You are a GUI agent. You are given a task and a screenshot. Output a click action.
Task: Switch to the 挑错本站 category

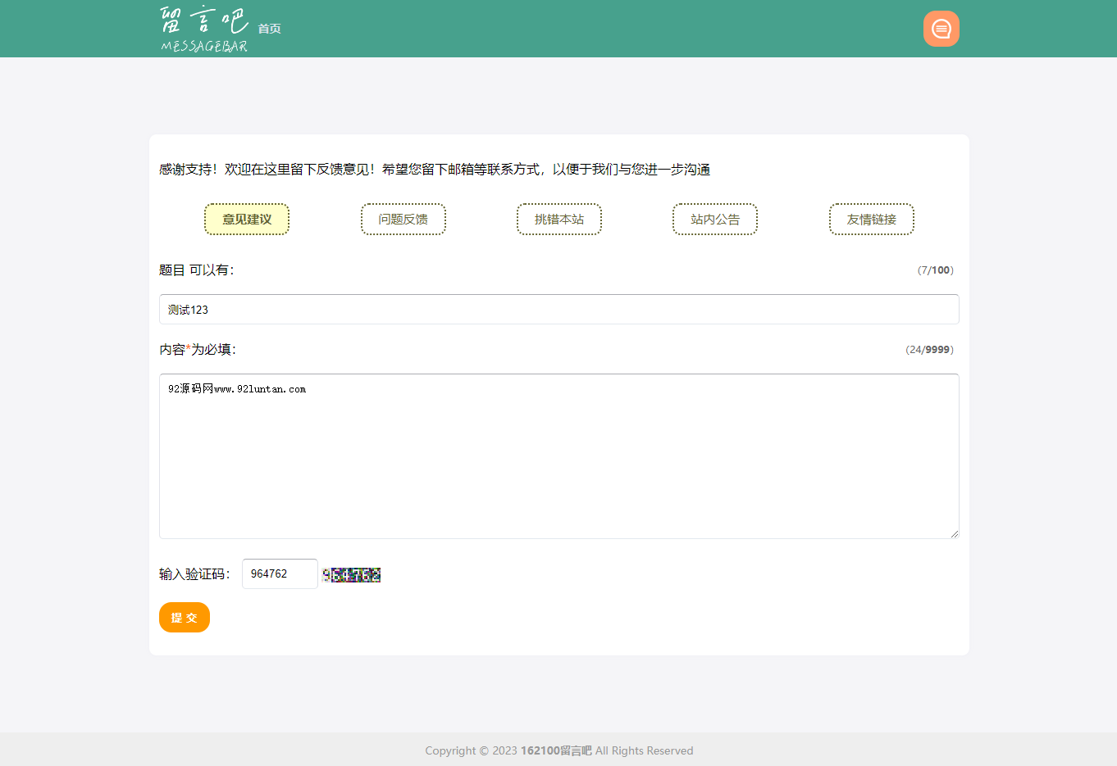pyautogui.click(x=559, y=220)
